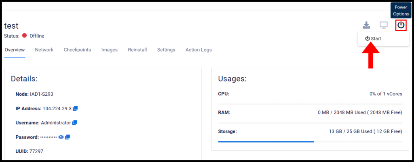View the Action Logs tab

pyautogui.click(x=199, y=50)
